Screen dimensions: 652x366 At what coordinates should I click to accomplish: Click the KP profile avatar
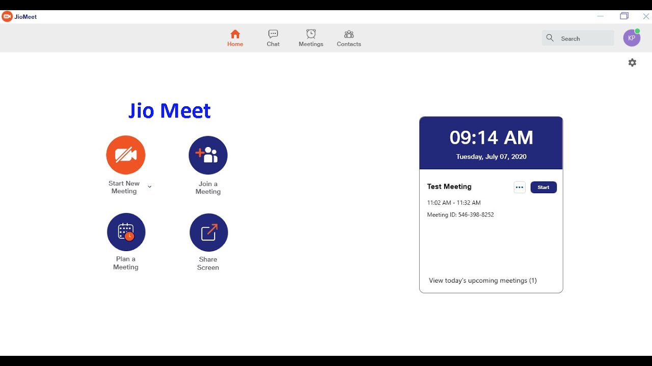(632, 38)
